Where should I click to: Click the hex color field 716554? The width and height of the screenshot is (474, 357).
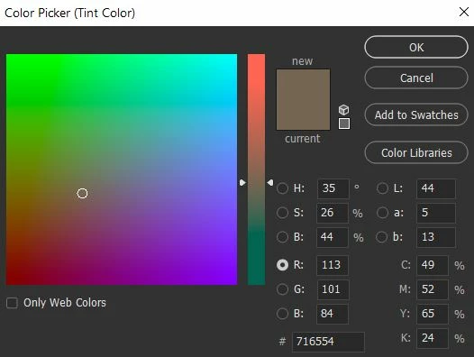[x=328, y=342]
